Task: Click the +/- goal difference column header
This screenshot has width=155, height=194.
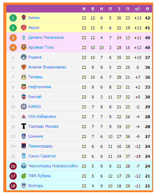Action: click(137, 9)
